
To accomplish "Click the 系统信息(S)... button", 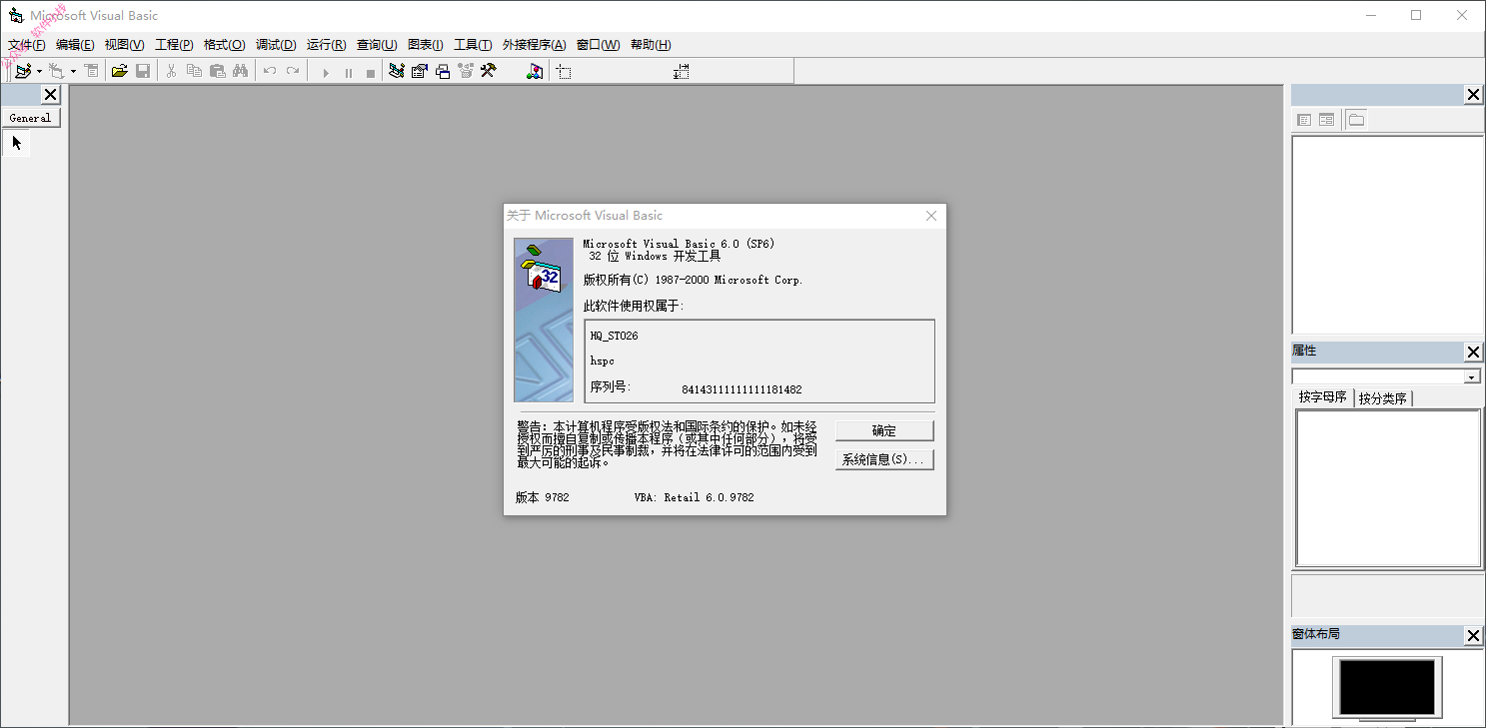I will (x=884, y=459).
